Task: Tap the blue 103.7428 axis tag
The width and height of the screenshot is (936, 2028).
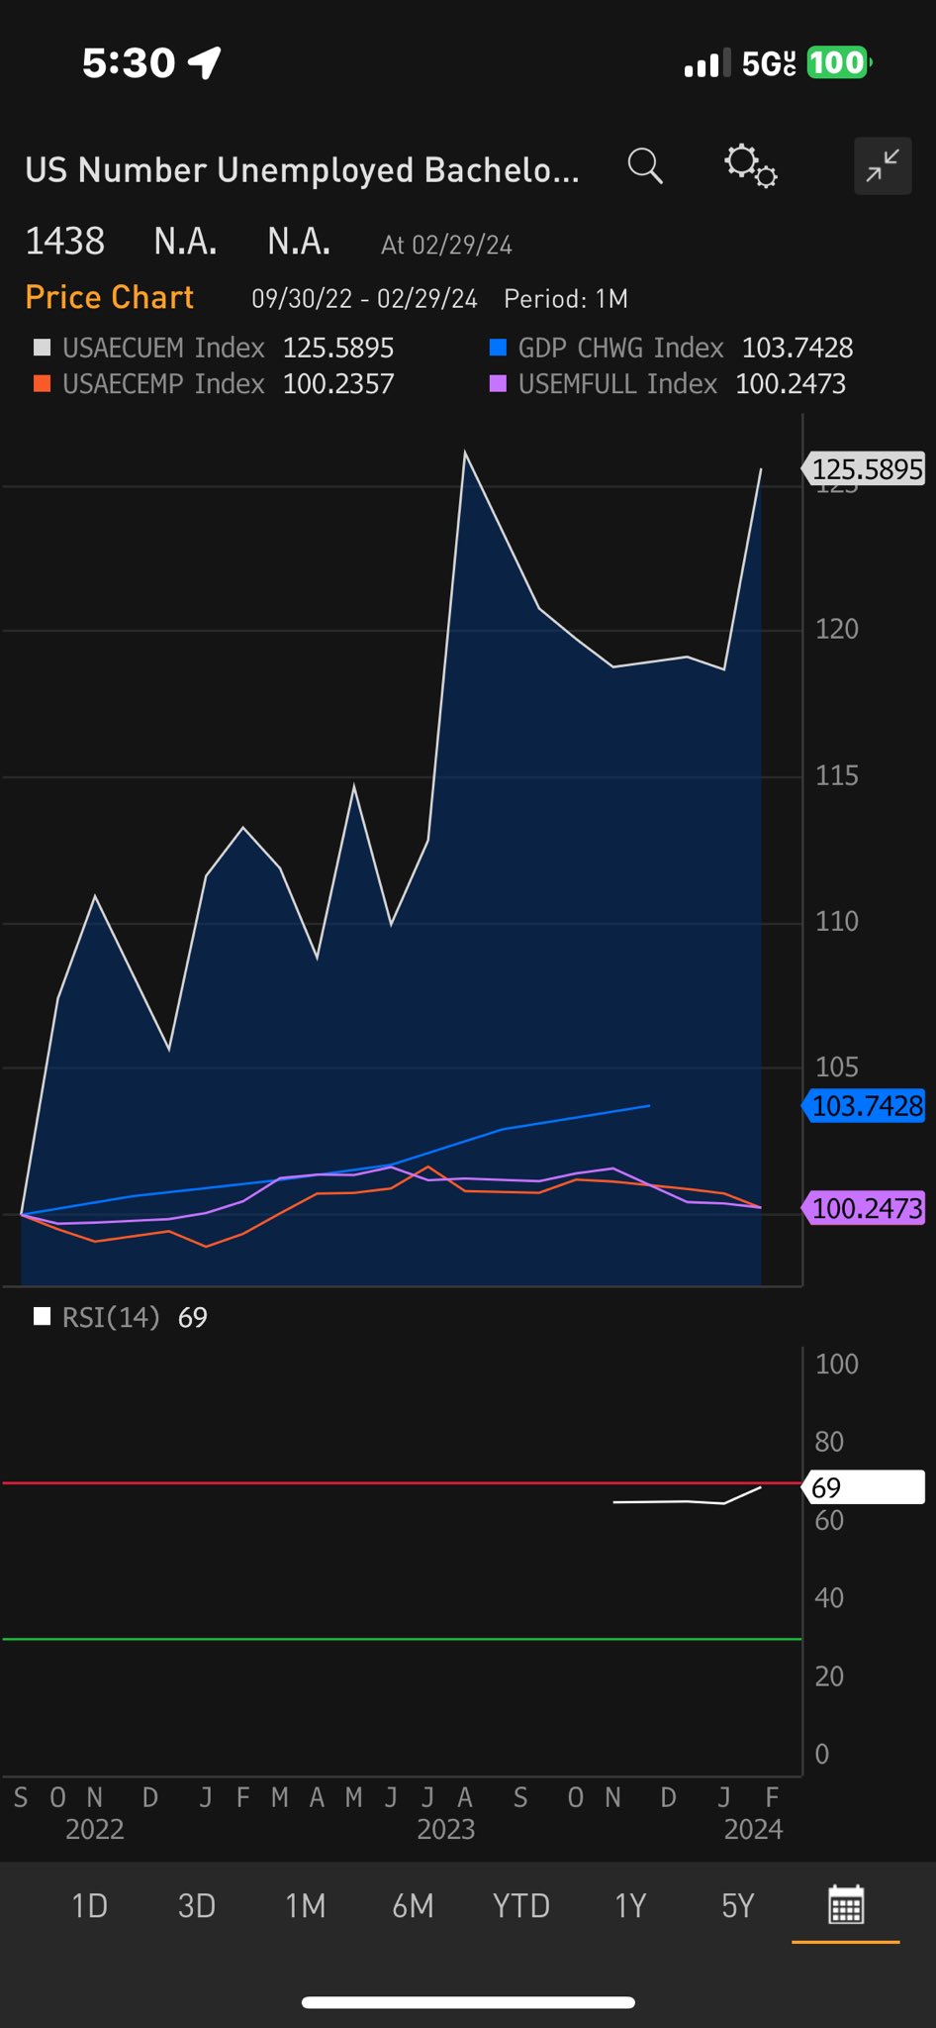Action: [864, 1106]
